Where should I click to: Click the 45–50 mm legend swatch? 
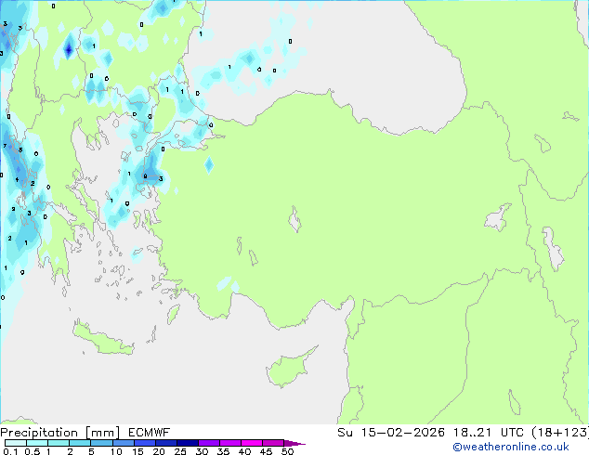coord(273,443)
